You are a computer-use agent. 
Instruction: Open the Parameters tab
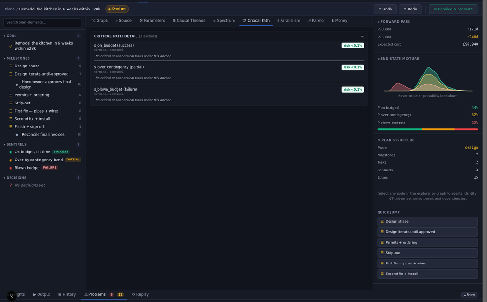coord(152,21)
